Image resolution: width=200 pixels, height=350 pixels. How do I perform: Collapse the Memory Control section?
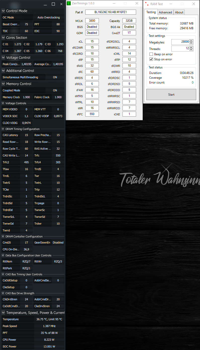[x=3, y=84]
